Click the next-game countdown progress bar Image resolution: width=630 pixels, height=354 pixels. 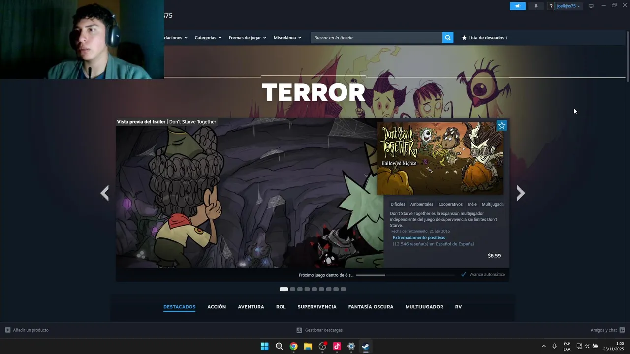pyautogui.click(x=405, y=275)
